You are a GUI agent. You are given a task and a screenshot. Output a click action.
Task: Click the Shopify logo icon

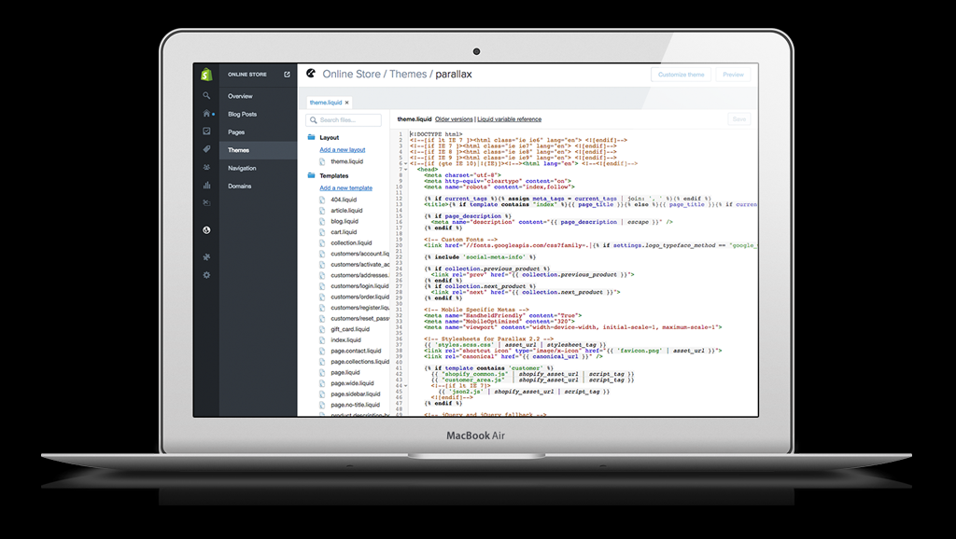pyautogui.click(x=206, y=74)
